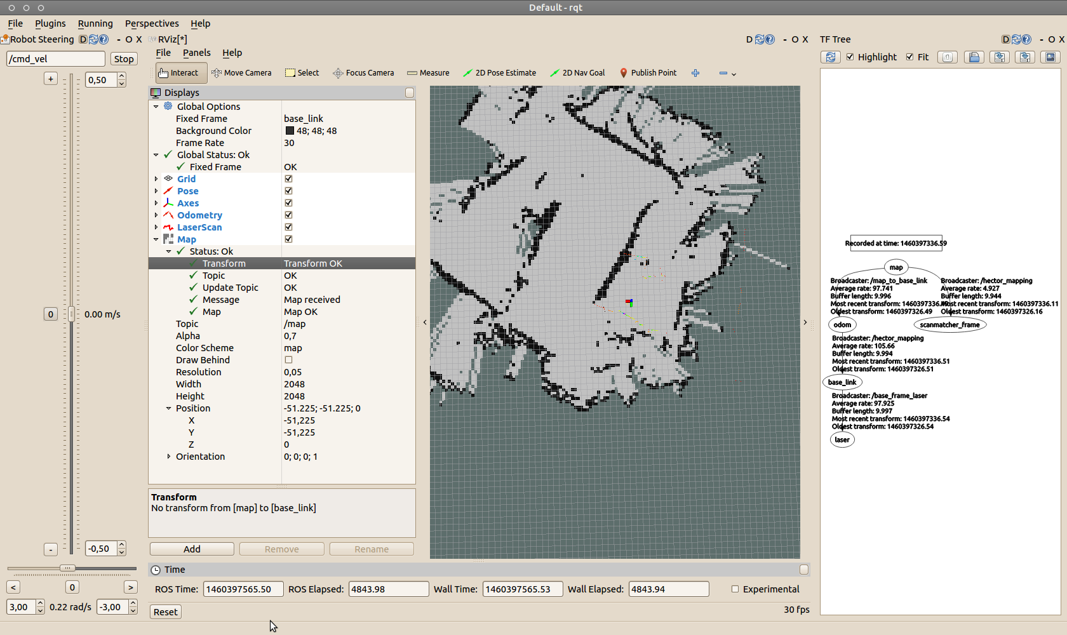Viewport: 1067px width, 635px height.
Task: Choose the Publish Point tool
Action: 647,73
